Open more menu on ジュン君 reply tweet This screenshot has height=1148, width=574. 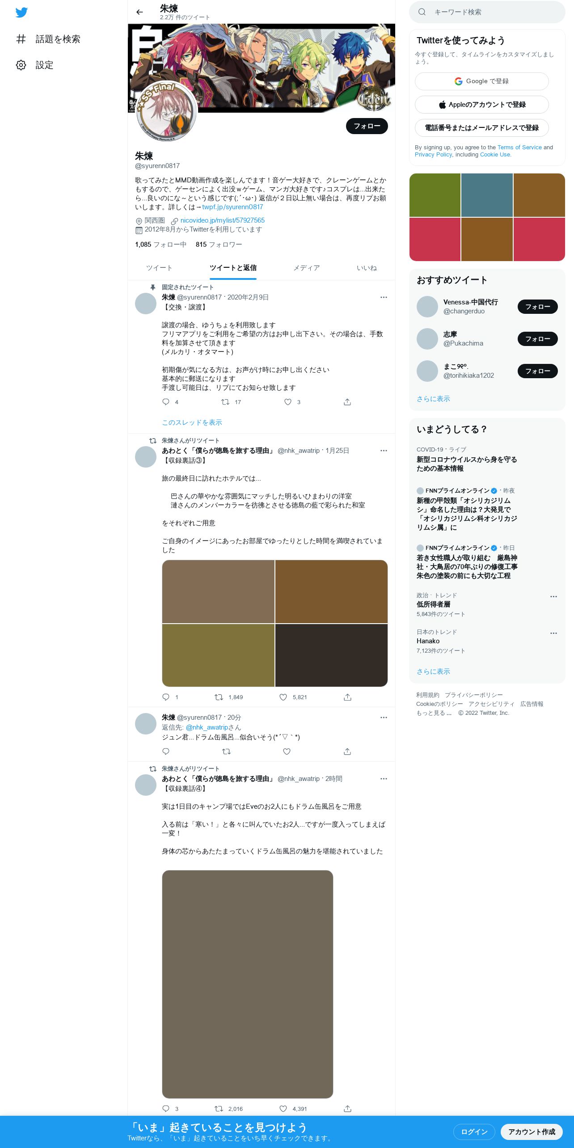384,717
